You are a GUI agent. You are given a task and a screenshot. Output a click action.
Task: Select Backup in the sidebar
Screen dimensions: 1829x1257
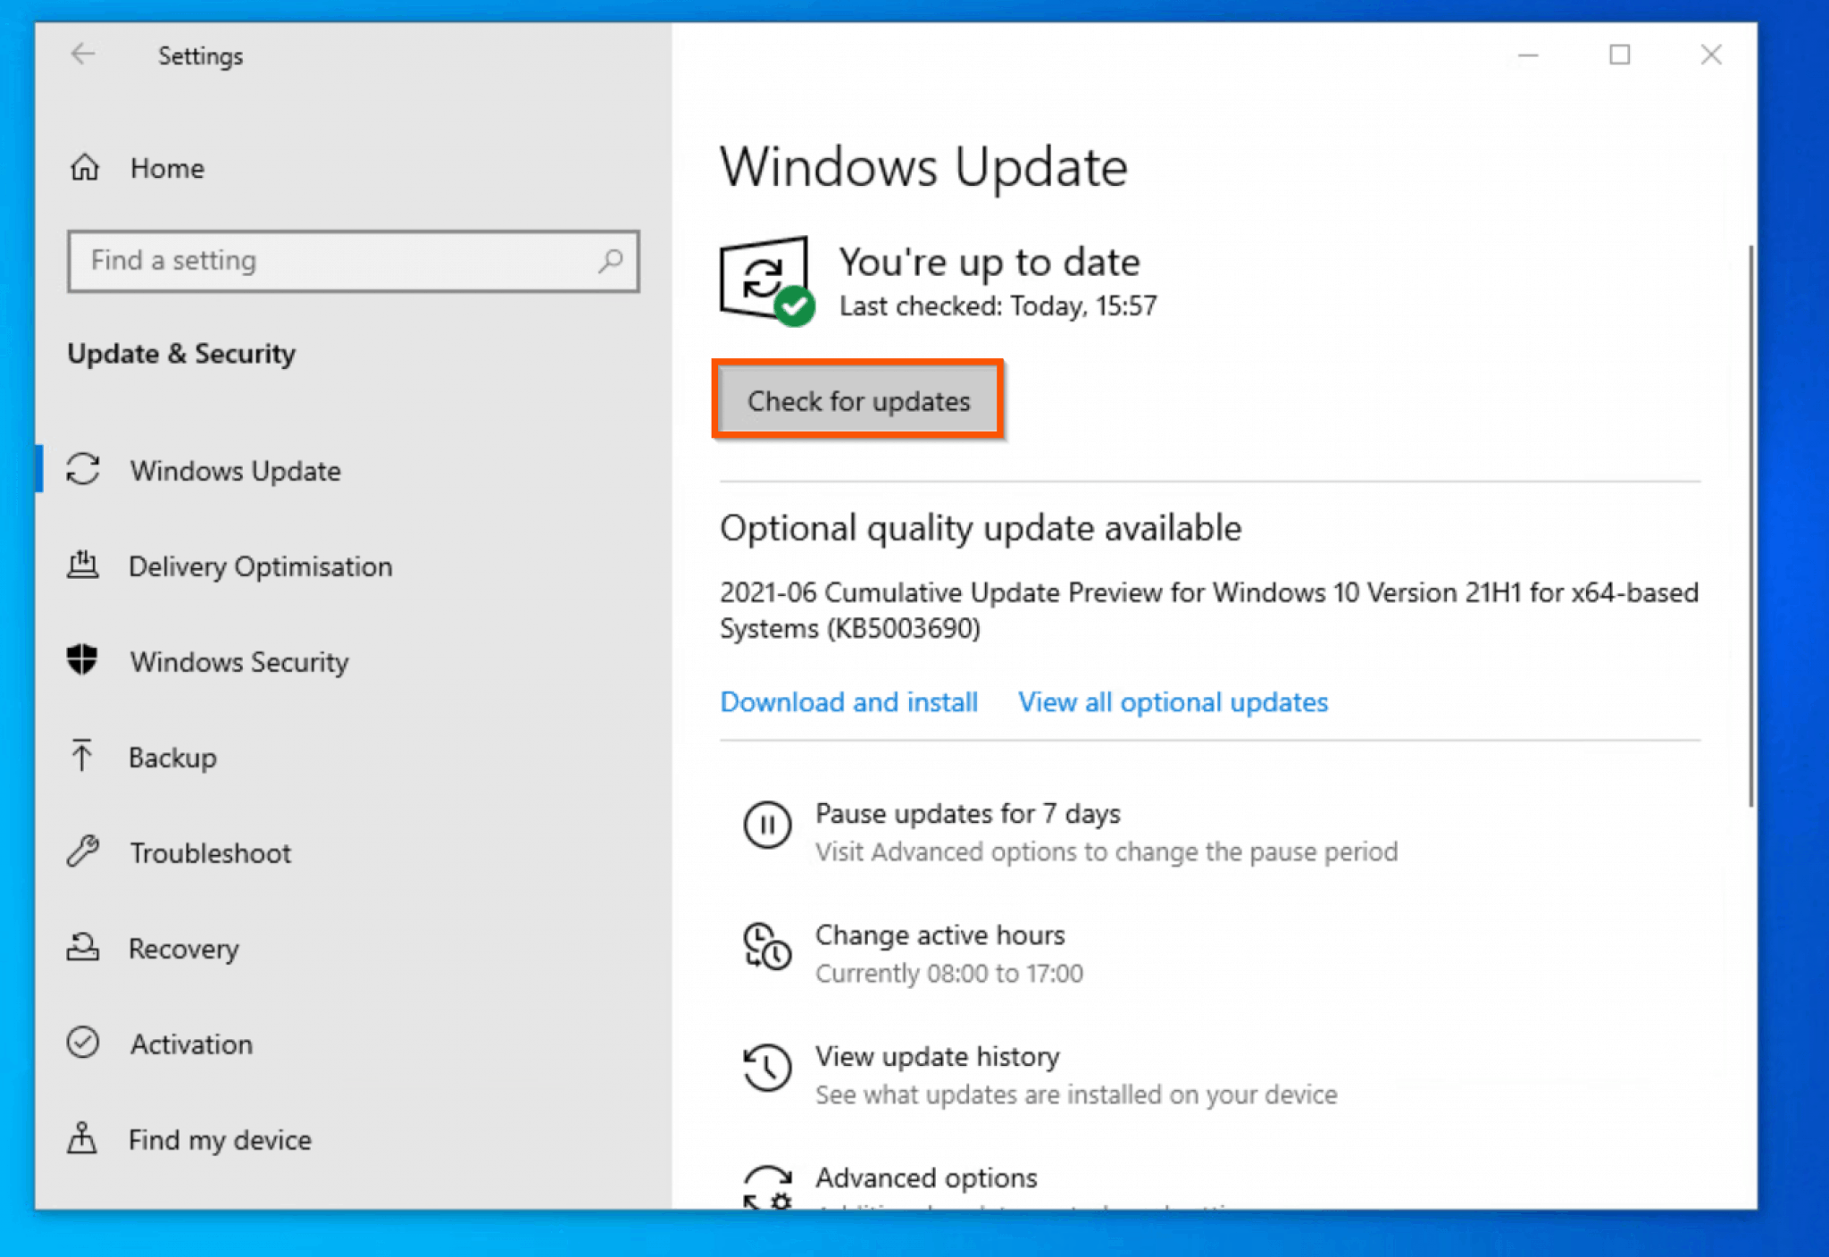[172, 758]
